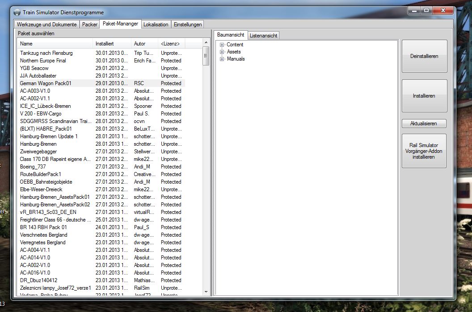472x312 pixels.
Task: Select V 200 - EBW-Cargo package
Action: tap(101, 114)
